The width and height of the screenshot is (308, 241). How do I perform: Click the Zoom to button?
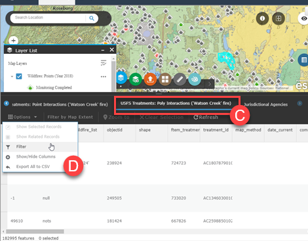click(116, 117)
